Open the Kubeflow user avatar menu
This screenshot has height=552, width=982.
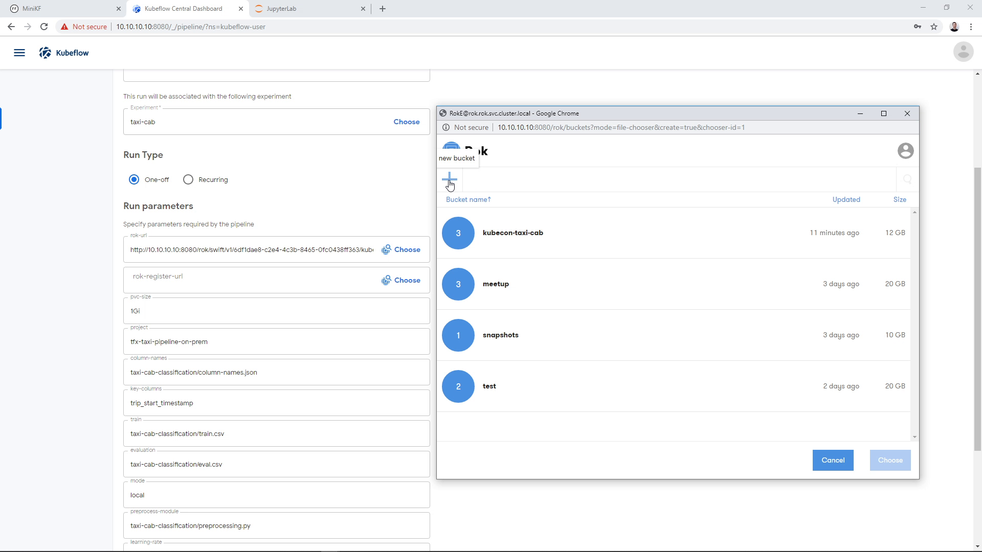pyautogui.click(x=963, y=52)
